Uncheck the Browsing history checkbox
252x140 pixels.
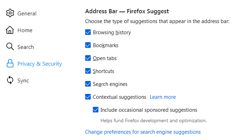[x=88, y=32]
